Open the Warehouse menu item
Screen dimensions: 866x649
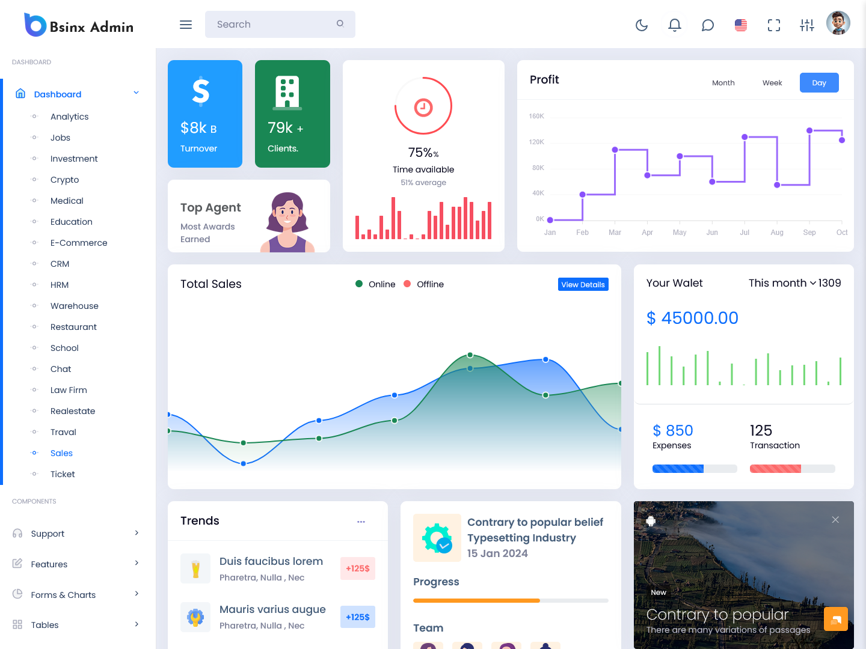click(x=74, y=306)
